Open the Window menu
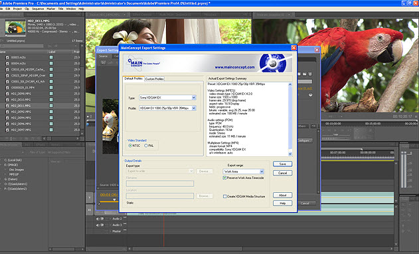Image resolution: width=419 pixels, height=254 pixels. (71, 9)
